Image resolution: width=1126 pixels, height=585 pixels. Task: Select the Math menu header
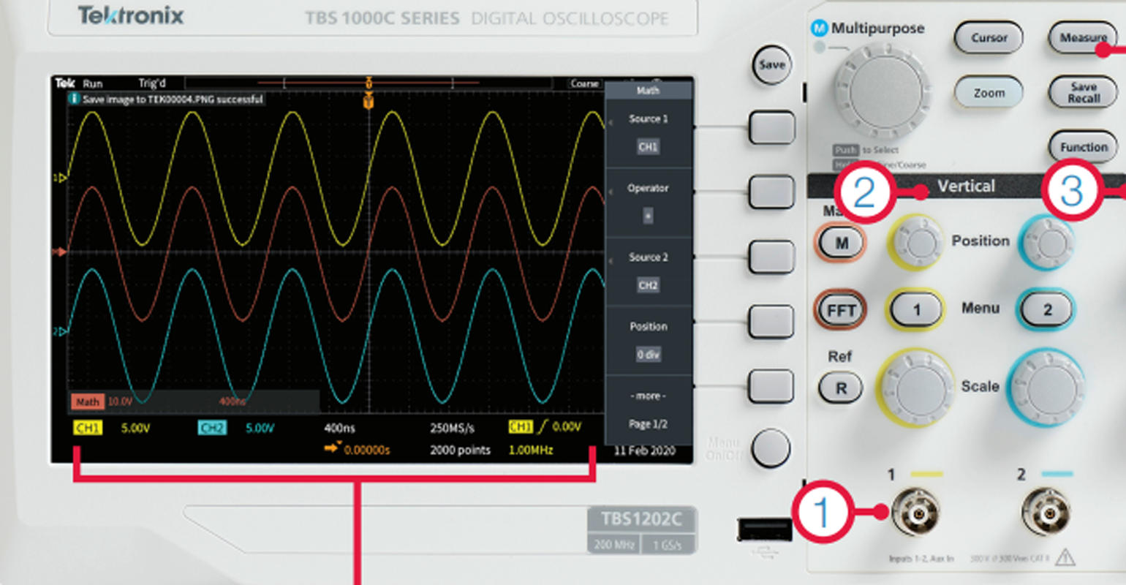point(647,89)
